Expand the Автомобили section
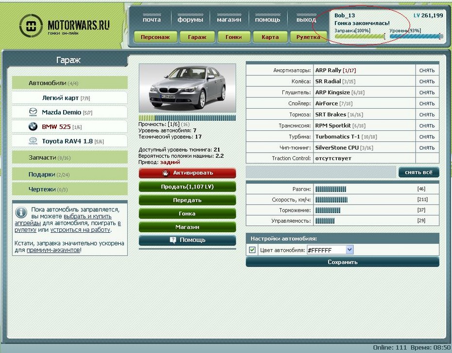452x353 pixels. pyautogui.click(x=70, y=83)
